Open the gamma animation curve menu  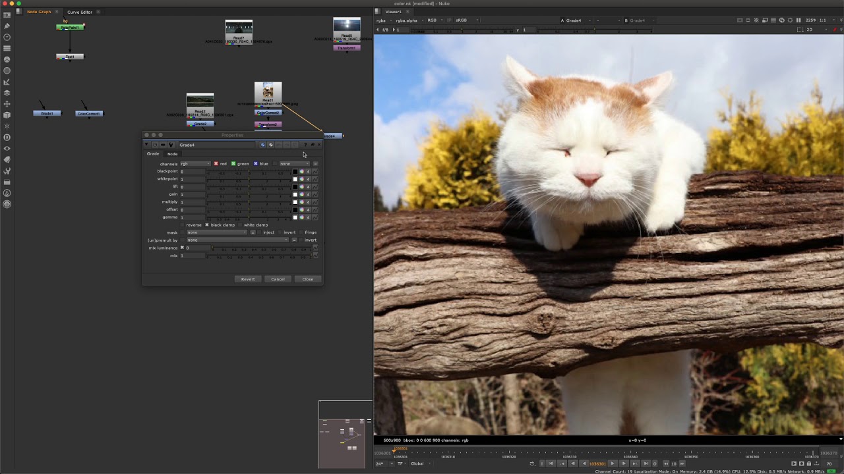315,217
